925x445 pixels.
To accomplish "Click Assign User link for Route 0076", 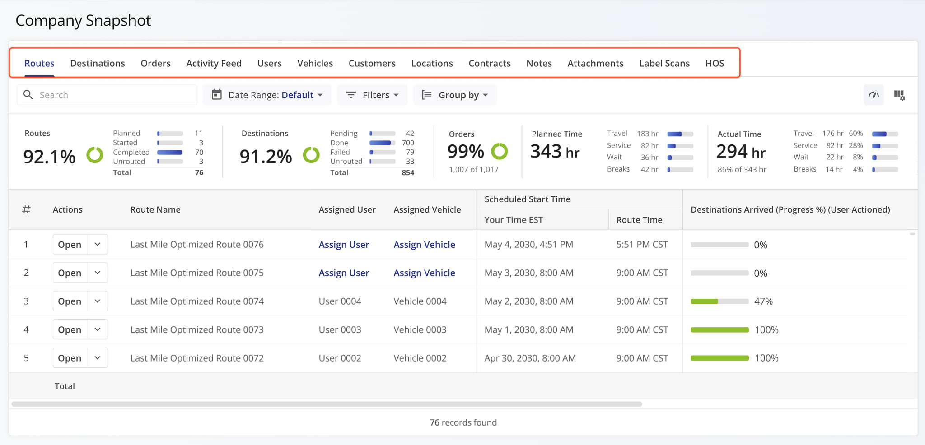I will tap(344, 245).
